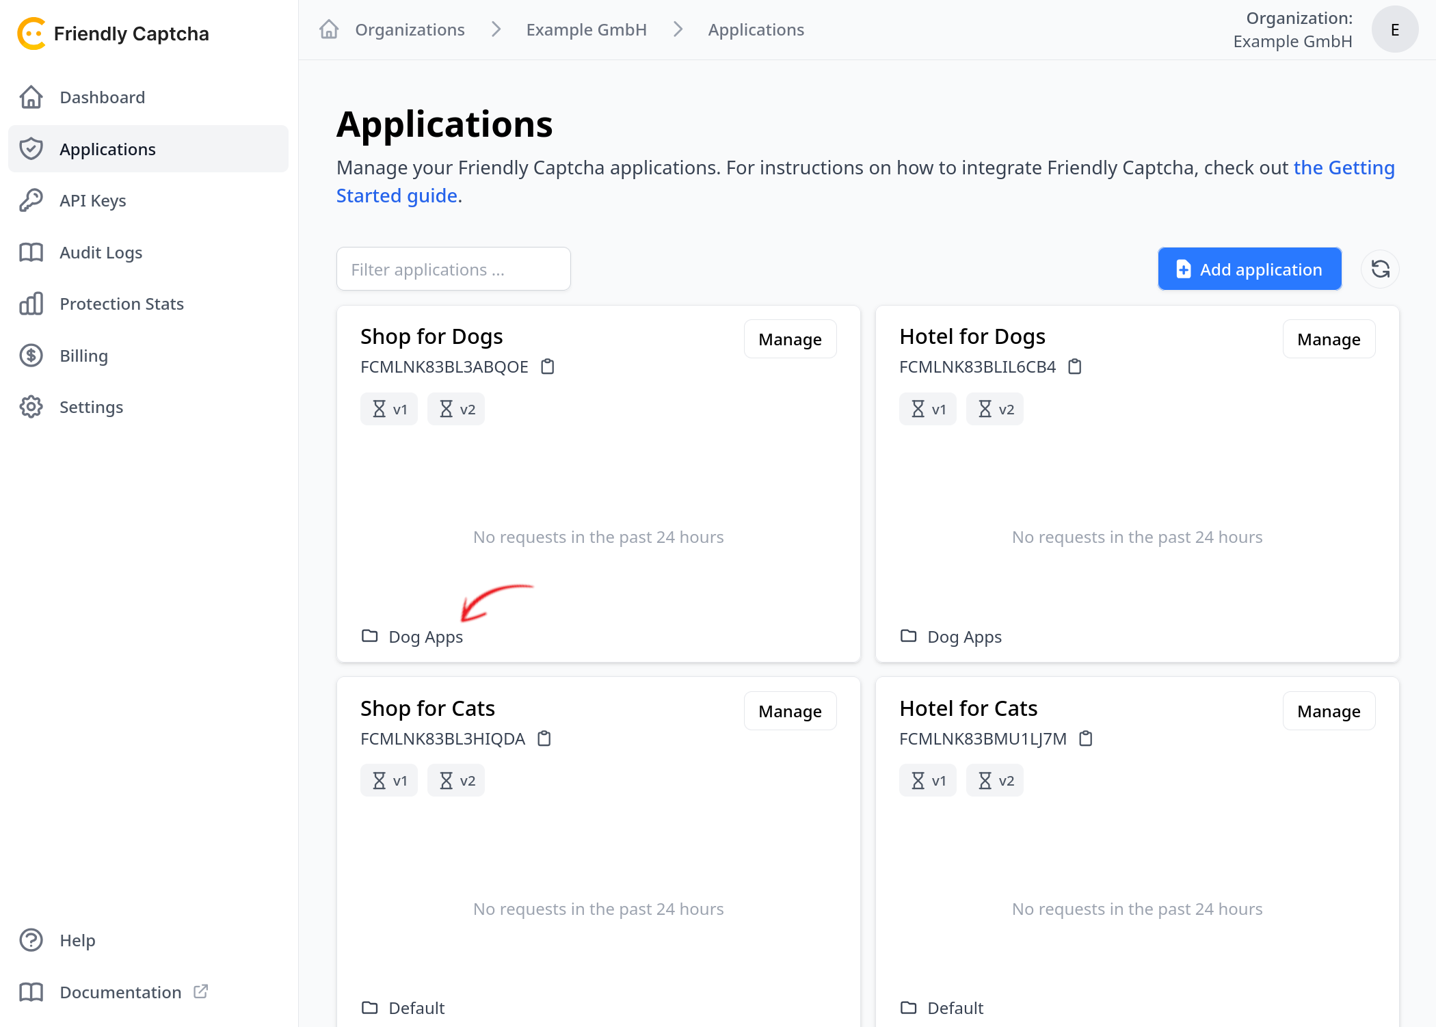1436x1027 pixels.
Task: Copy Shop for Cats sitekey
Action: (544, 738)
